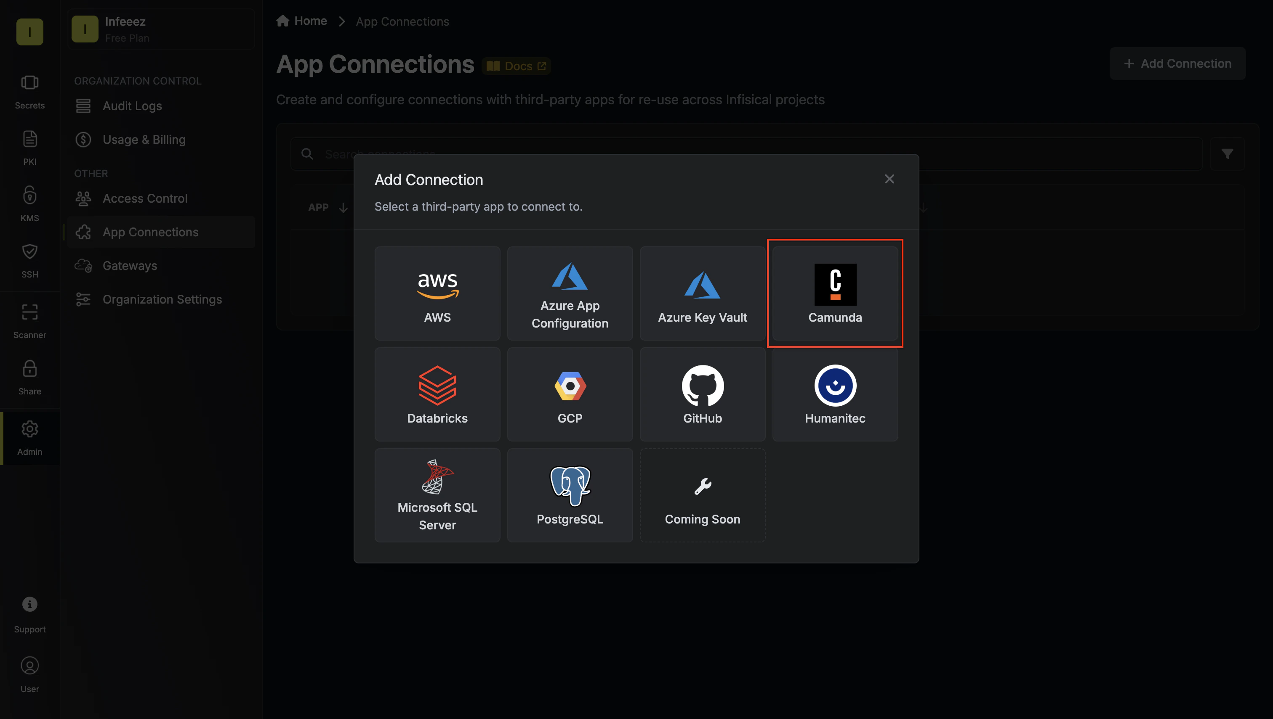The height and width of the screenshot is (719, 1273).
Task: Choose Microsoft SQL Server connection
Action: 437,495
